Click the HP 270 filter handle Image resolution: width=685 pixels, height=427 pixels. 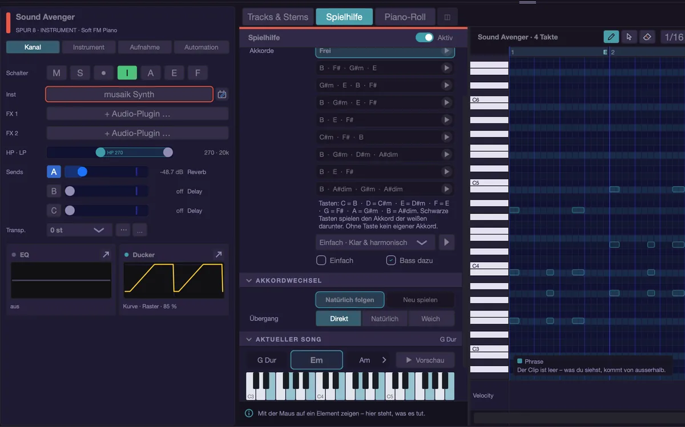point(100,152)
